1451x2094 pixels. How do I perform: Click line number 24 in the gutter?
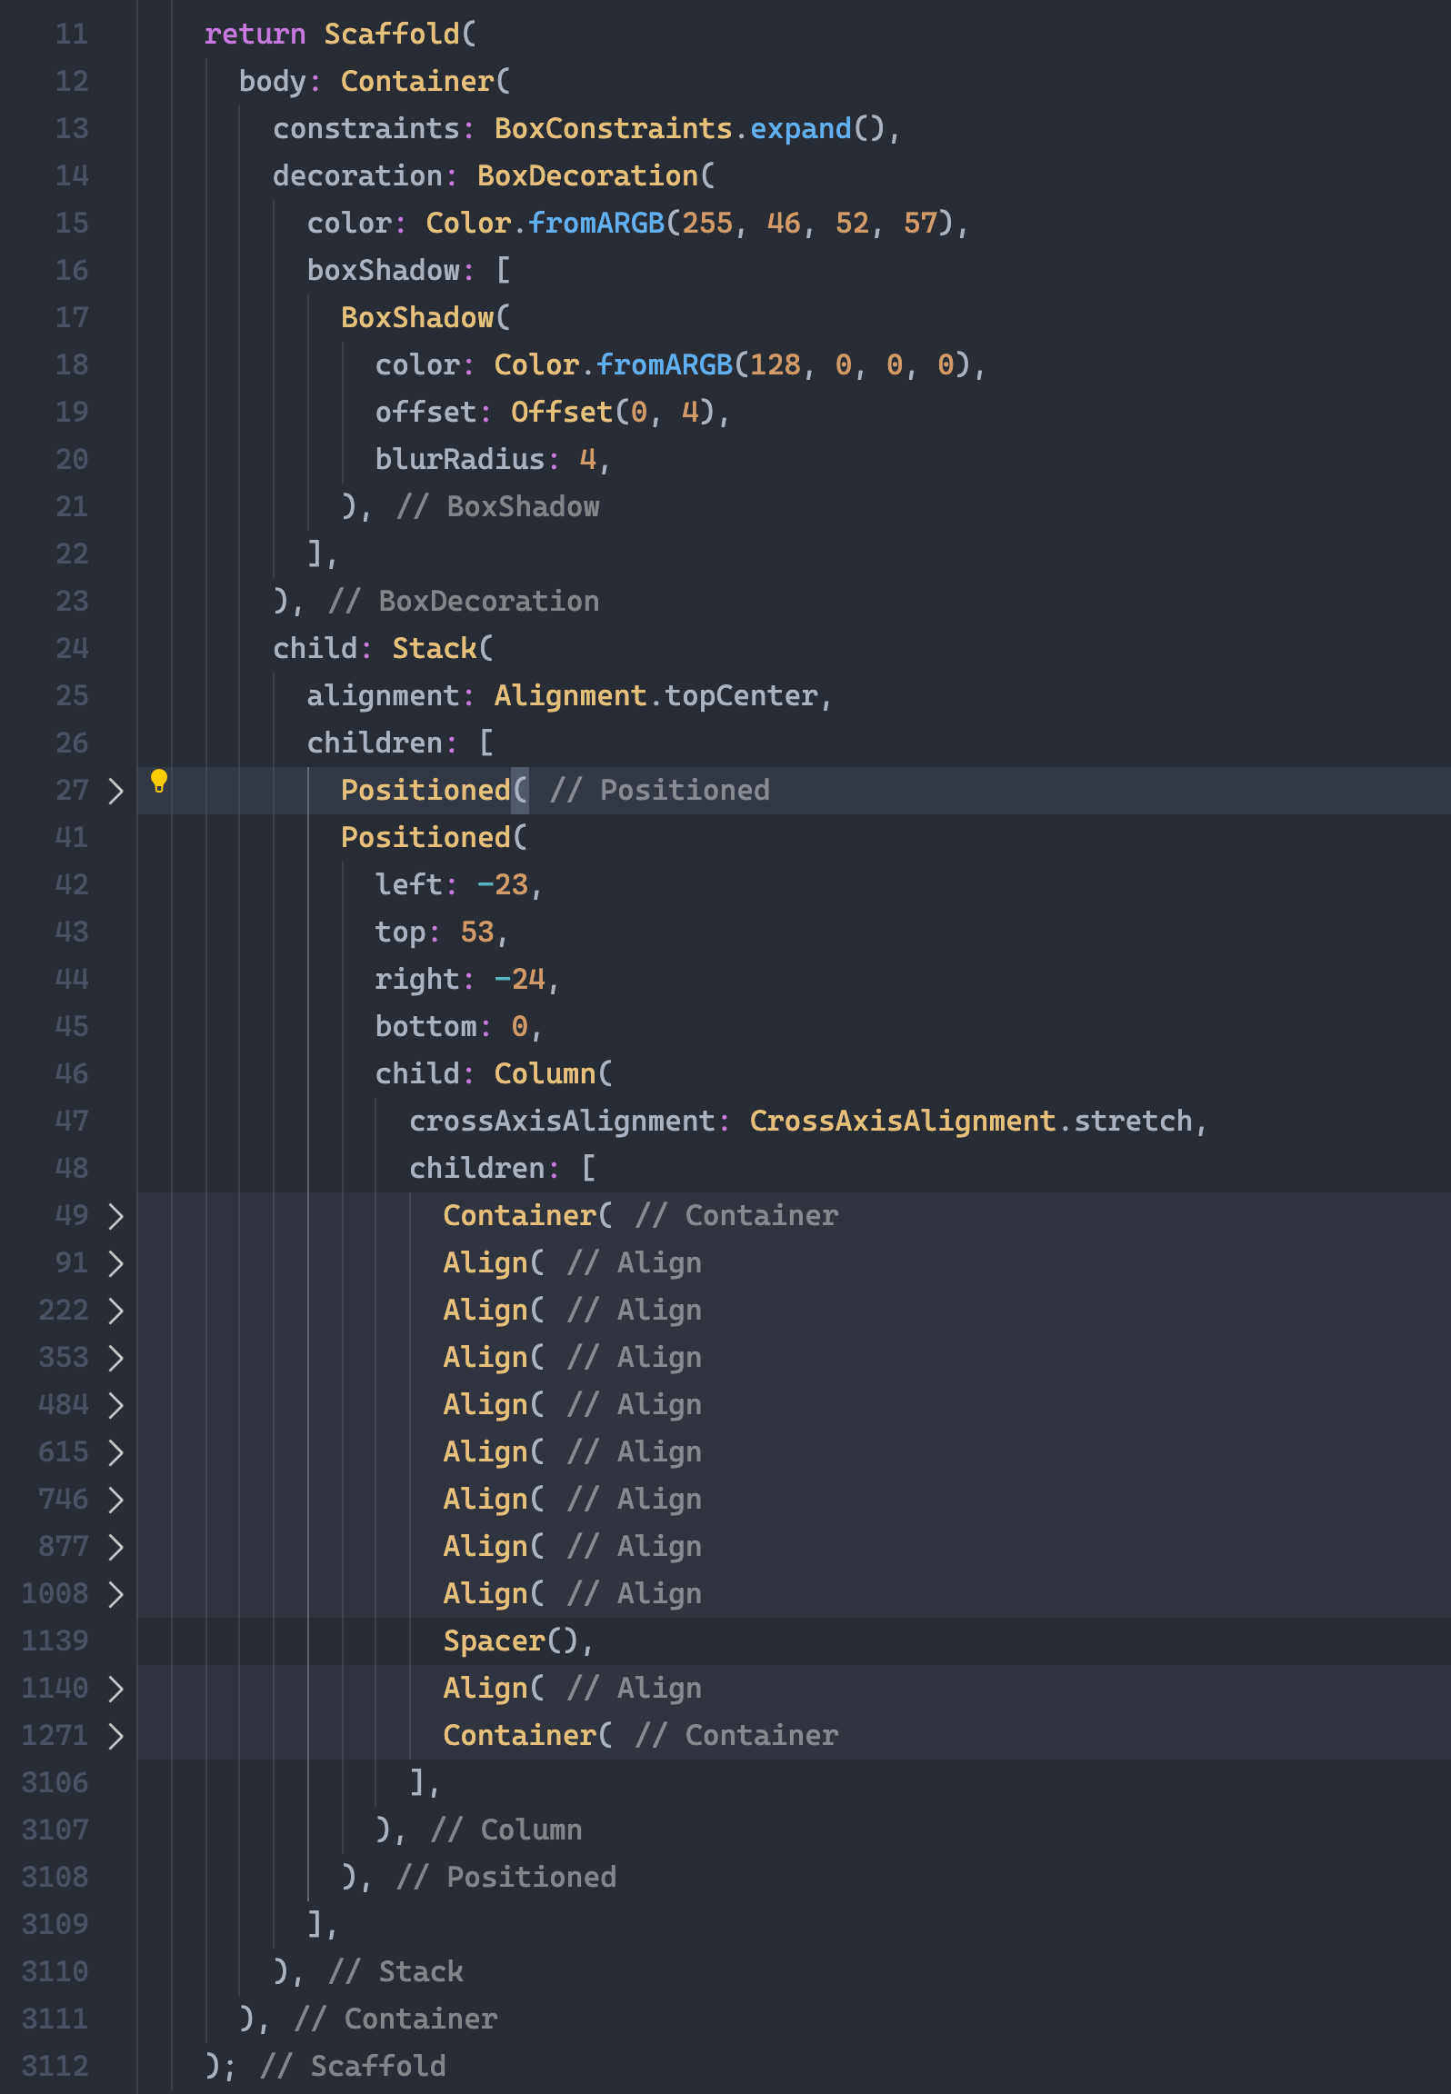[x=72, y=649]
